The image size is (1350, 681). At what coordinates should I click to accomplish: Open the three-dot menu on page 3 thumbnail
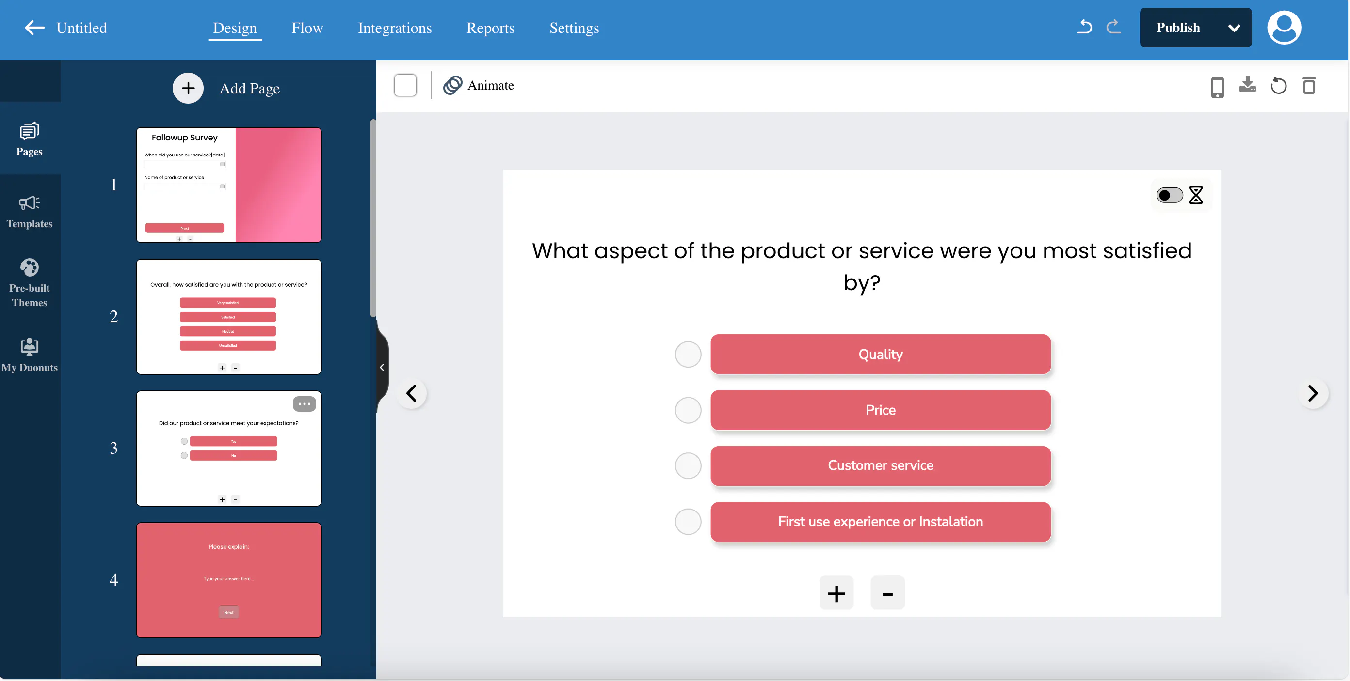[304, 404]
